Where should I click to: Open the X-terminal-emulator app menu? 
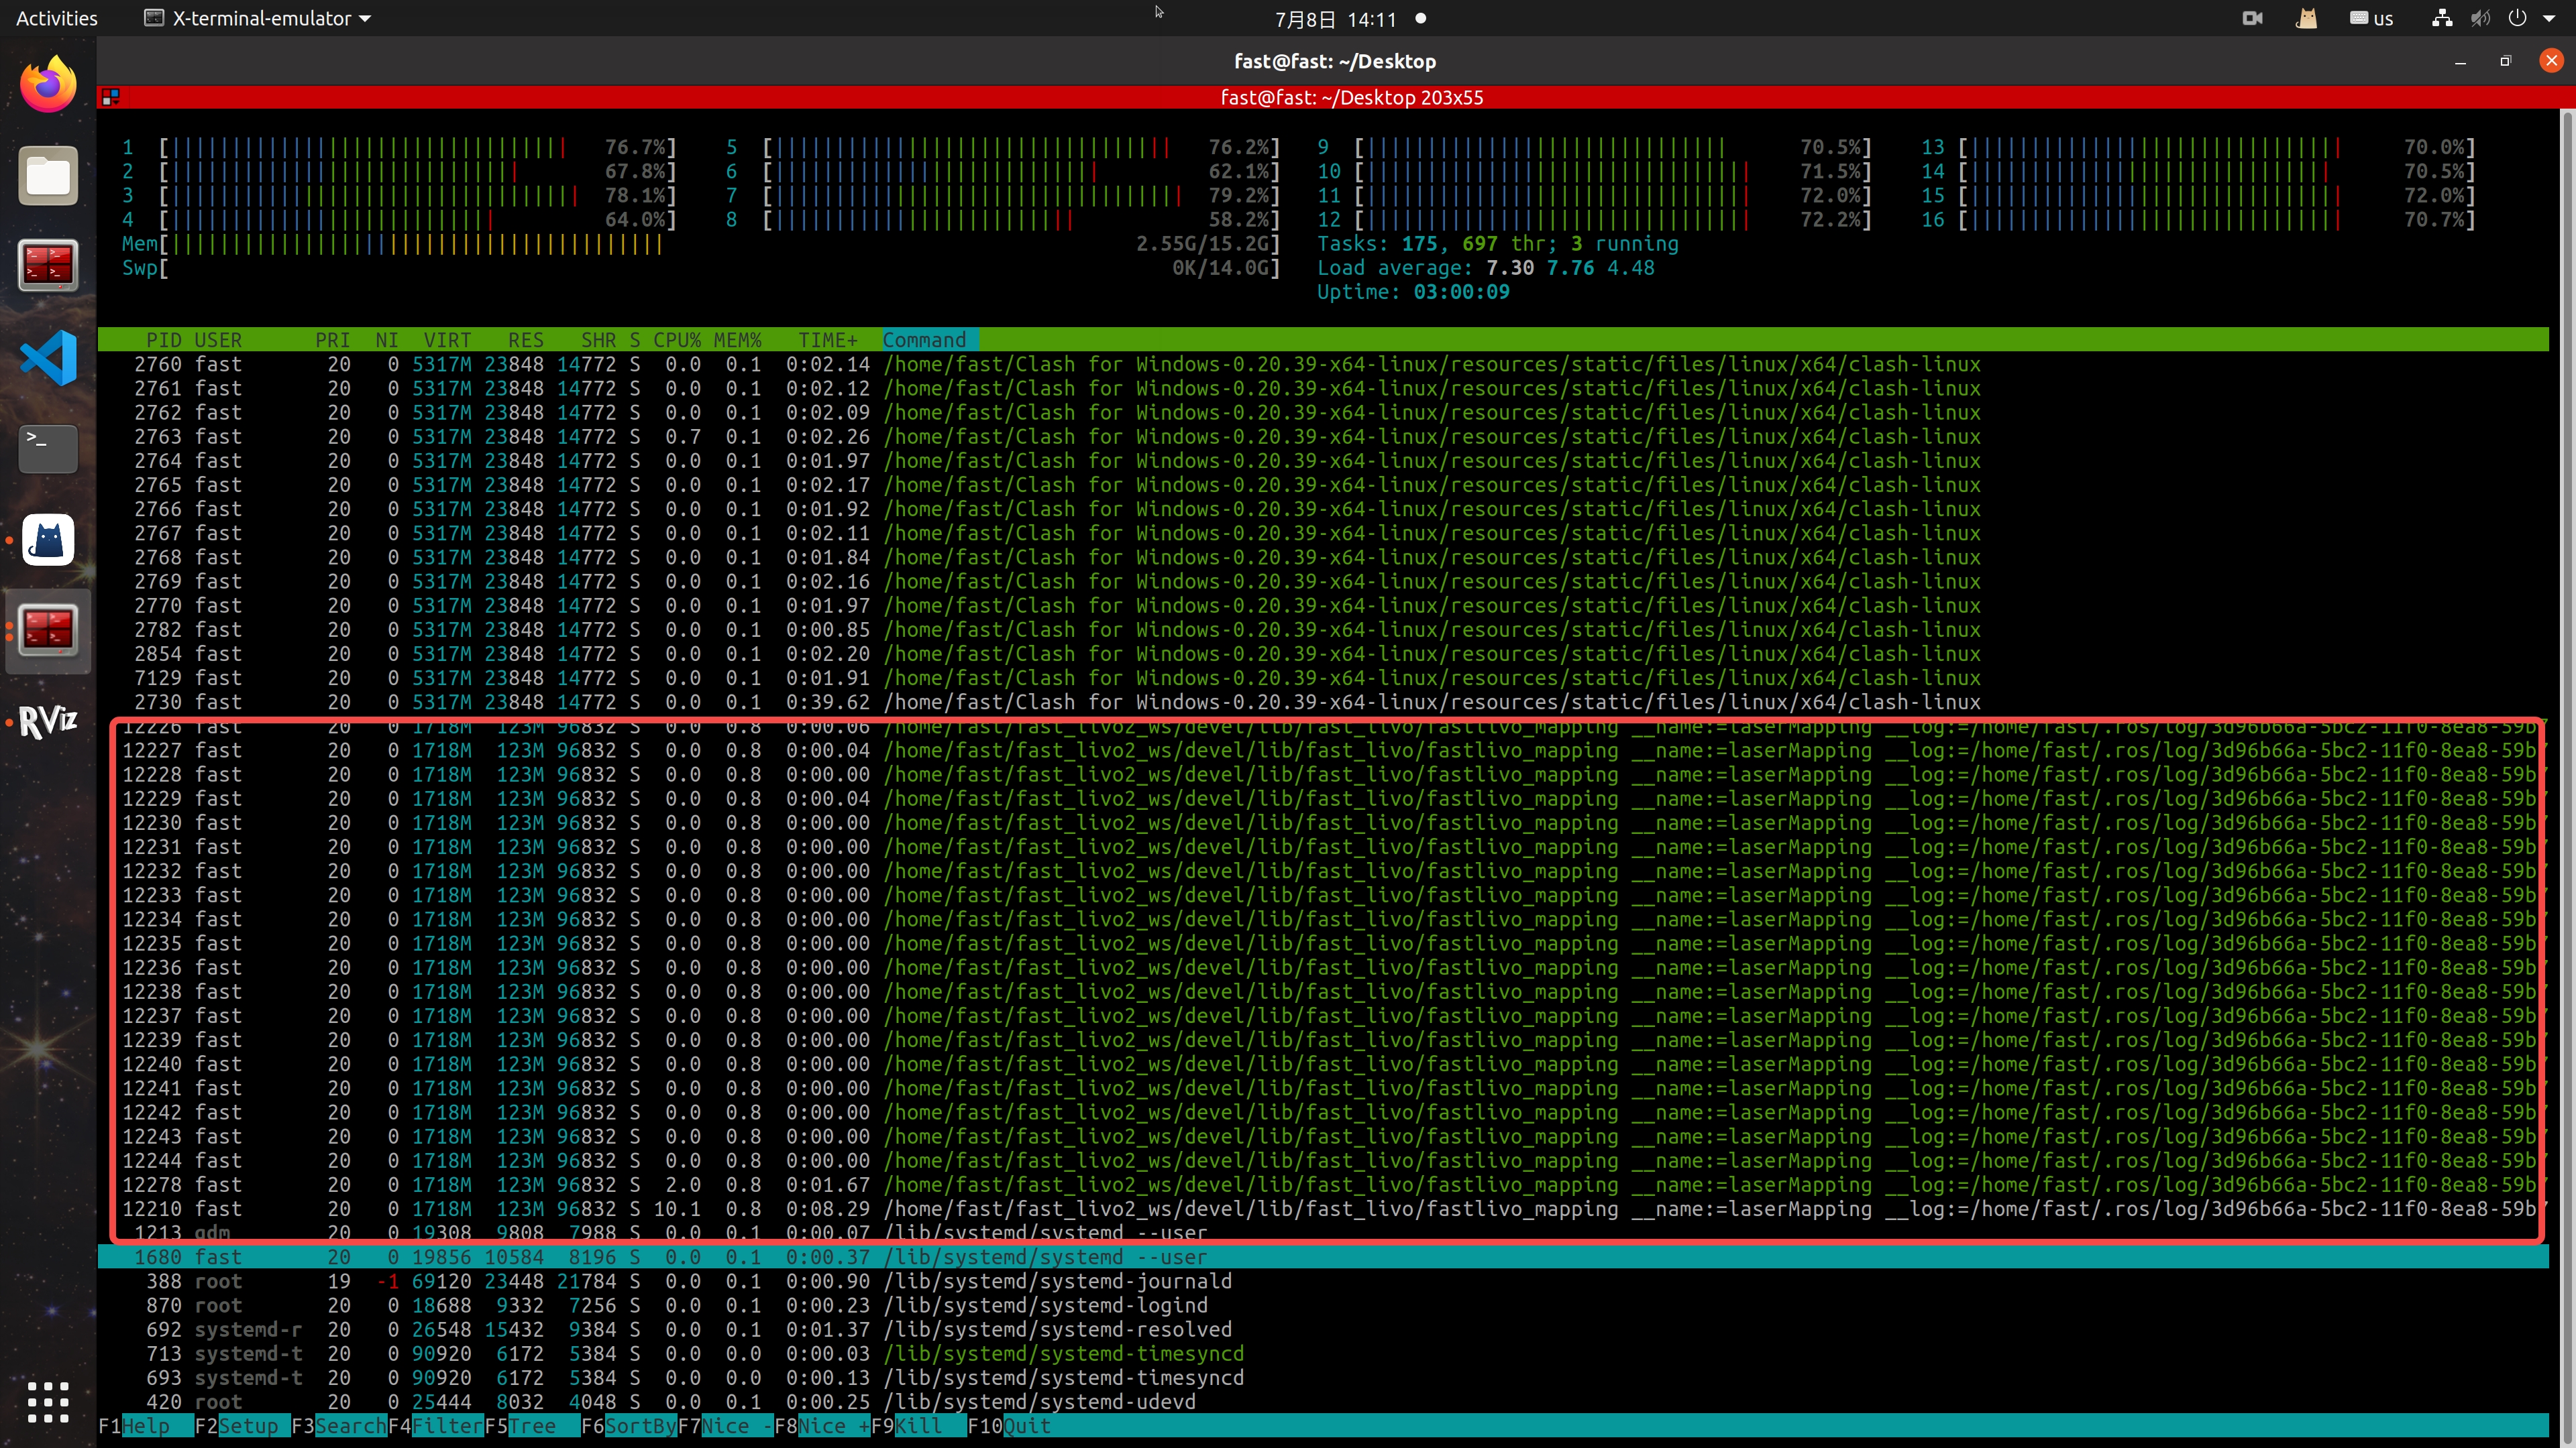258,18
